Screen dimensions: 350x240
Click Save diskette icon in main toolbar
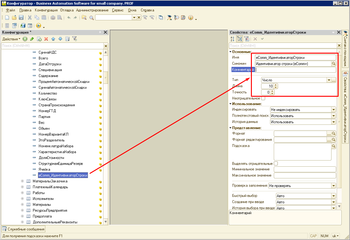[x=21, y=18]
